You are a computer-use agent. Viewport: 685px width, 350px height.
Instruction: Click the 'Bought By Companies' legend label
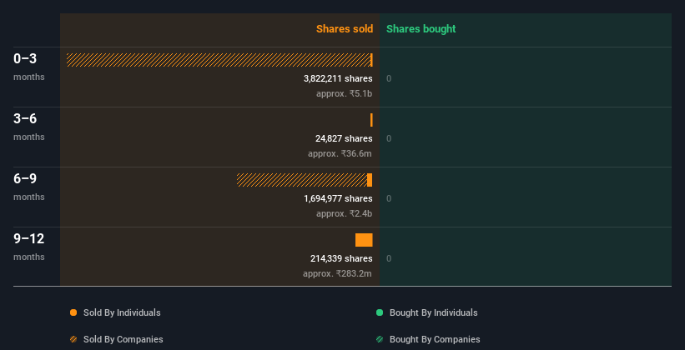[435, 339]
